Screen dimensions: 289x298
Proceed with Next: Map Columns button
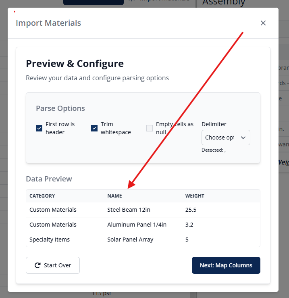226,265
